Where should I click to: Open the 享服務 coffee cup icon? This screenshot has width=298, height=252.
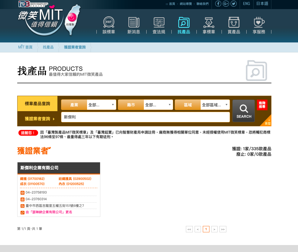[259, 22]
